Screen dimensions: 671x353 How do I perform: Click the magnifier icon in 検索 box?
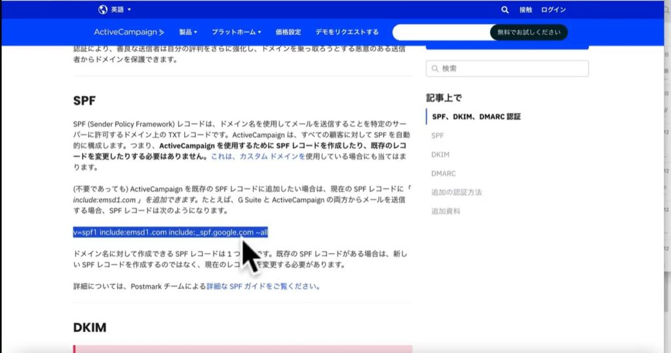(x=434, y=69)
